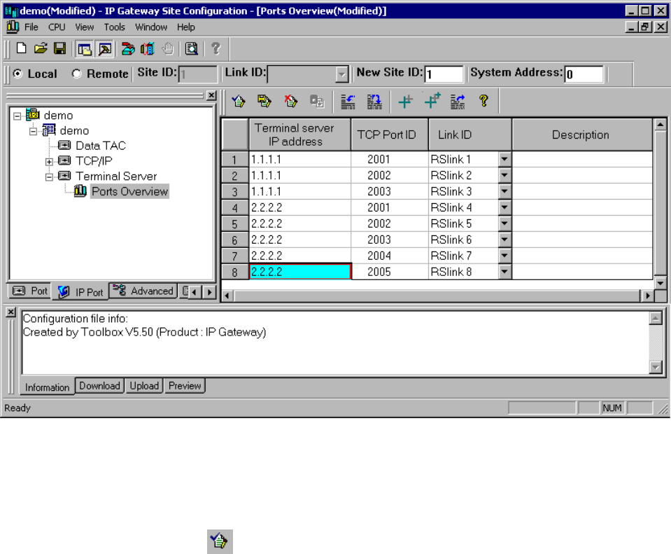Open the Tools menu

[114, 27]
